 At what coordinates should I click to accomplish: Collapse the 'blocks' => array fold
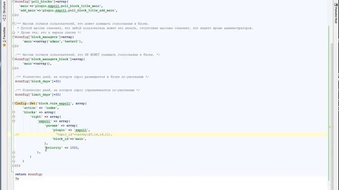[13, 112]
